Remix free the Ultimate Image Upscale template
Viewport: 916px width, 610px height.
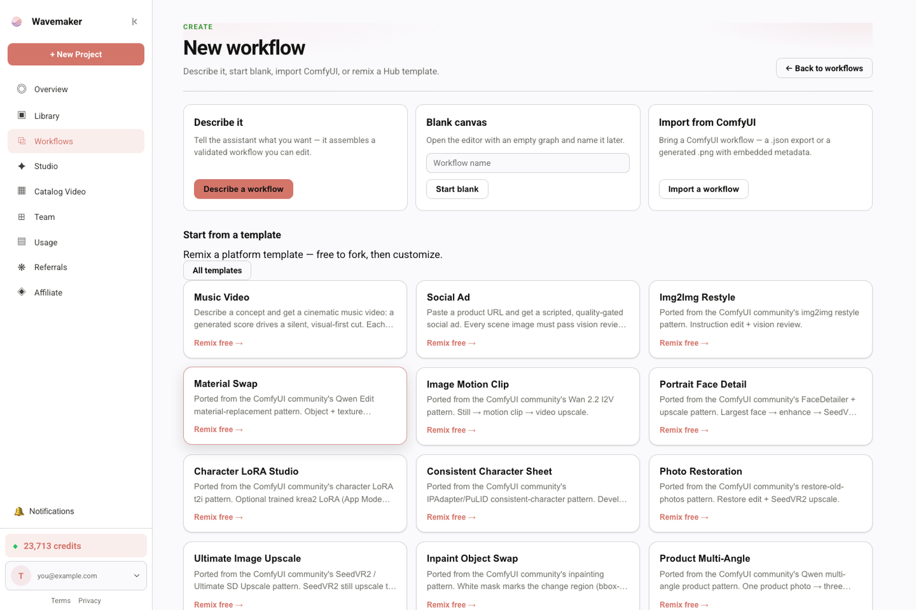[218, 604]
